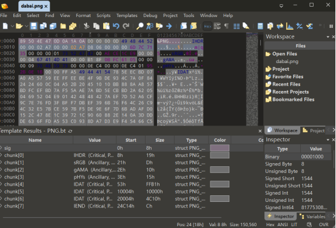Open the File menu
336x228 pixels.
[x=4, y=15]
